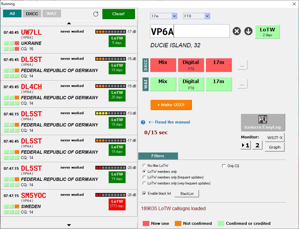Click 189635 LoTW callsigns loaded status
The height and width of the screenshot is (229, 299).
[x=173, y=208]
